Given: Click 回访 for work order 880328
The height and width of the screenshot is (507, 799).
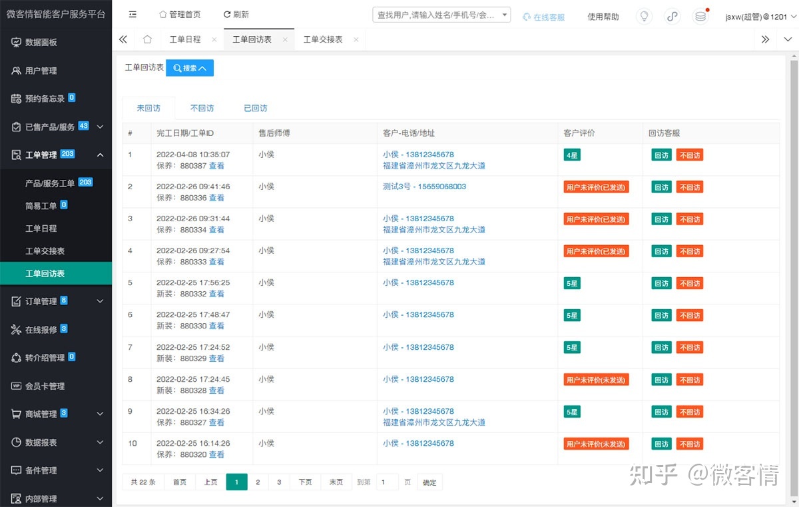Looking at the screenshot, I should coord(661,380).
